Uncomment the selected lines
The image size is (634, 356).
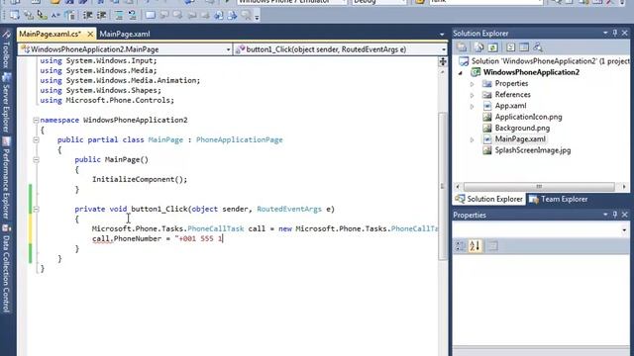132,16
